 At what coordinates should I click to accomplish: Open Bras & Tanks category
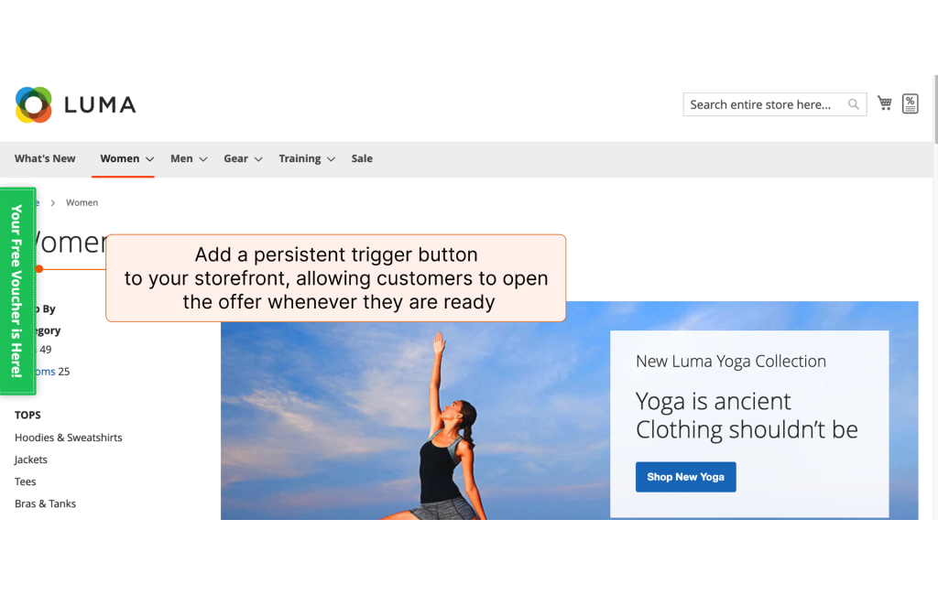click(x=46, y=503)
